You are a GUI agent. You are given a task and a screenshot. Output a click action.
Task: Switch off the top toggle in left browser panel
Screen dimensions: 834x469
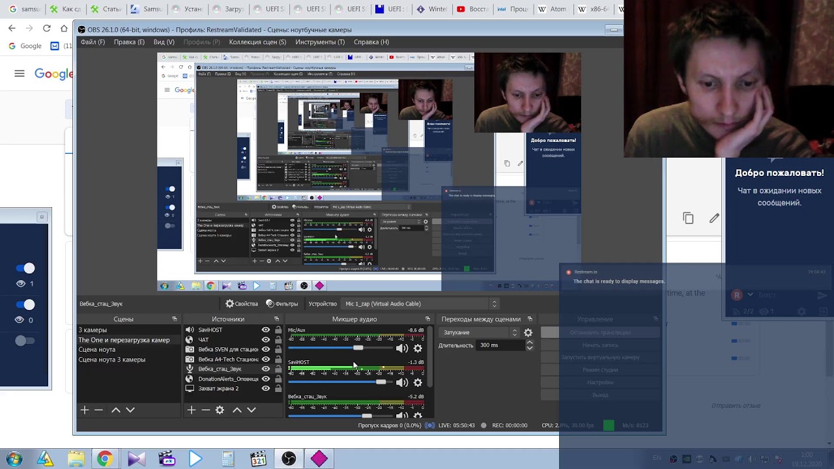(x=25, y=268)
